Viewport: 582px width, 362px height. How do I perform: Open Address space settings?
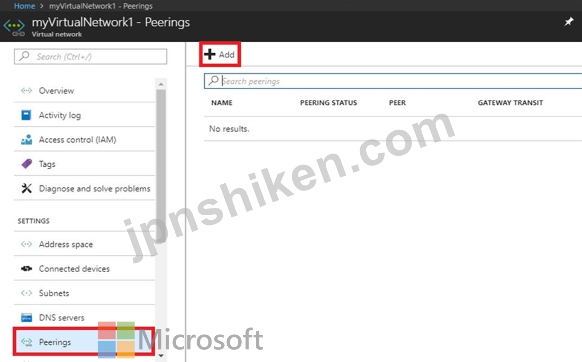coord(84,244)
